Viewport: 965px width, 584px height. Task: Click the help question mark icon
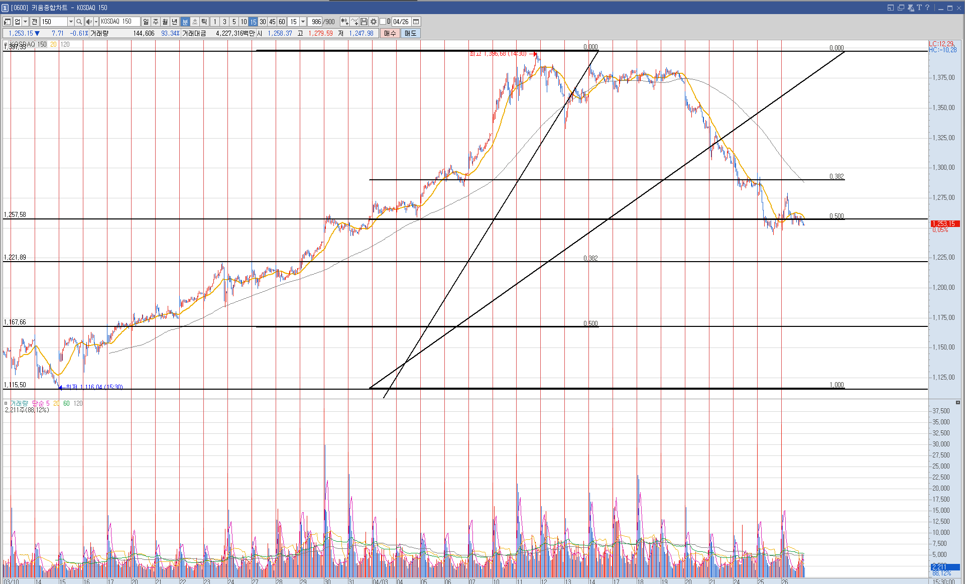[927, 8]
